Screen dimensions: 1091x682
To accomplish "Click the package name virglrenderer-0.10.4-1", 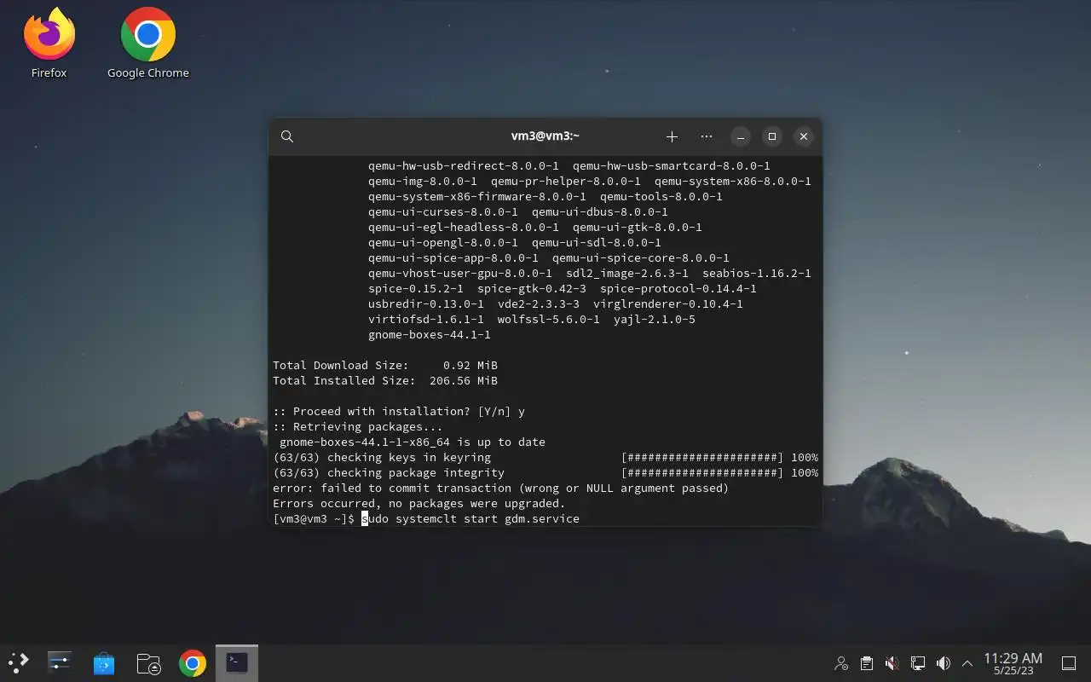I will pos(668,303).
